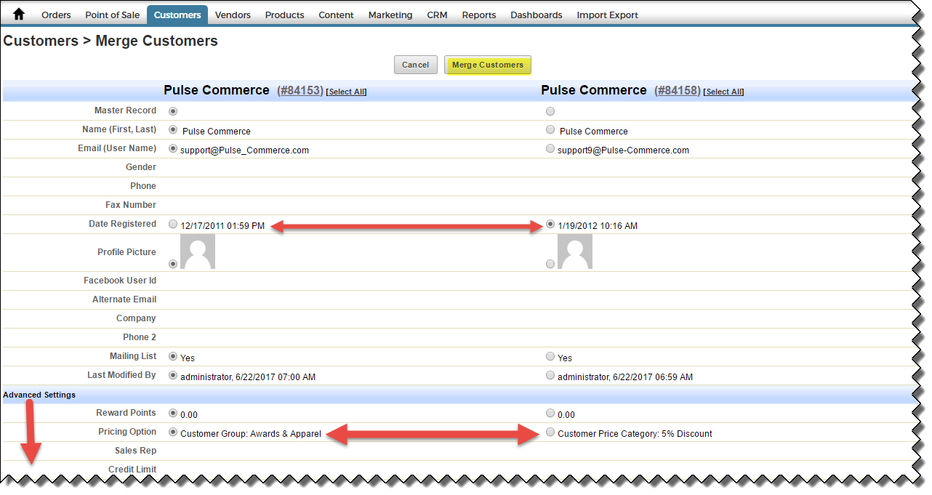Go to the Home icon
Image resolution: width=932 pixels, height=495 pixels.
coord(19,14)
